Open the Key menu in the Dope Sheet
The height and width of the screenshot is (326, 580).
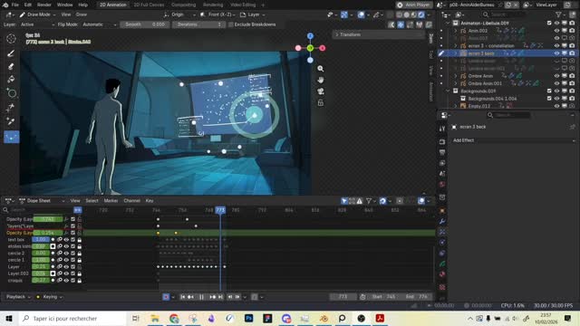(150, 201)
